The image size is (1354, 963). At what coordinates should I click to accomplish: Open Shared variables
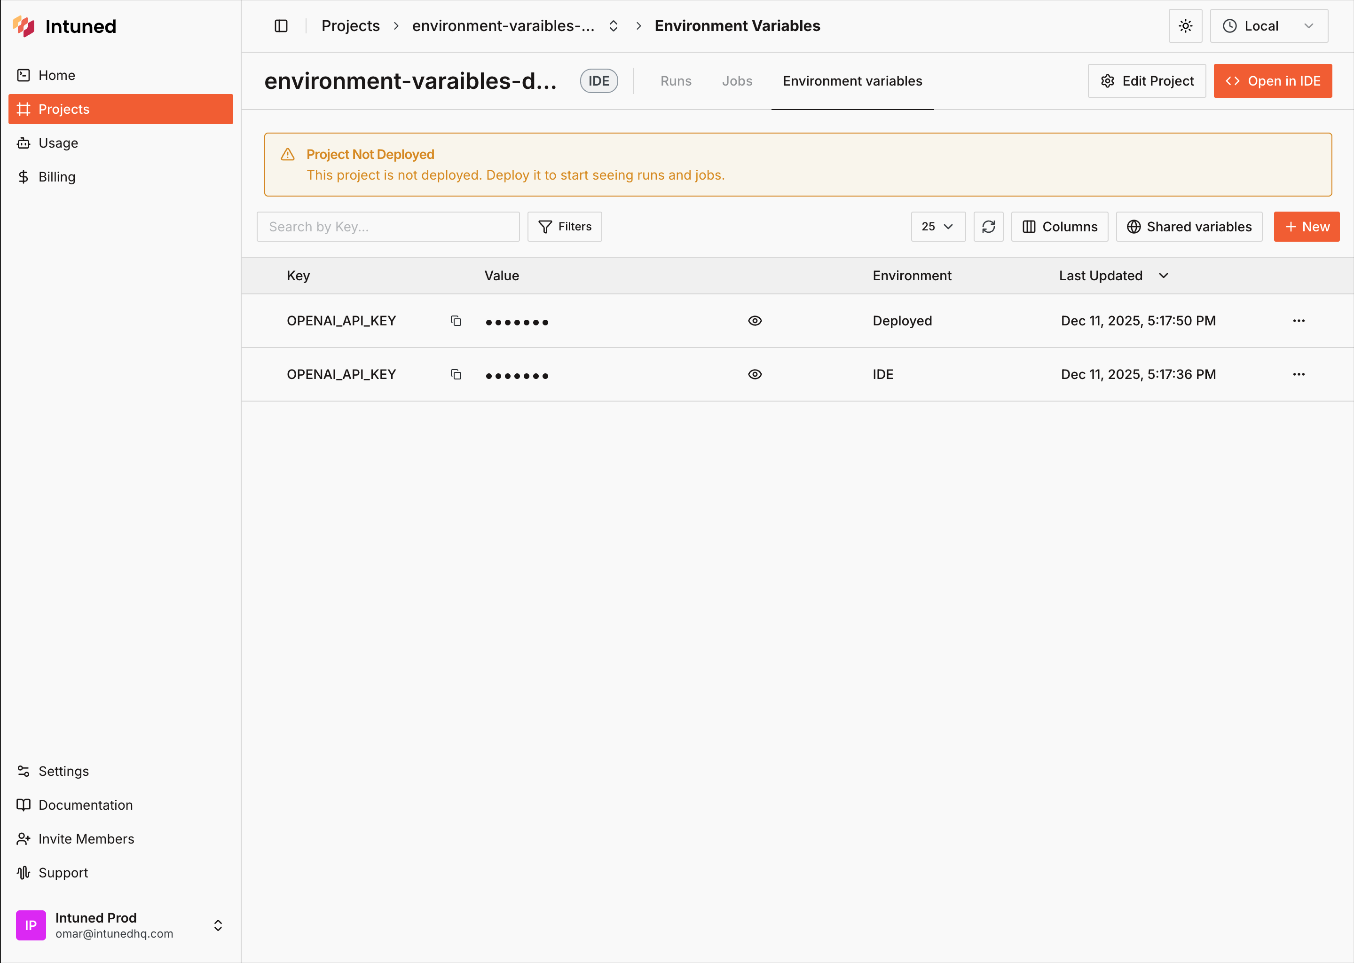coord(1189,227)
